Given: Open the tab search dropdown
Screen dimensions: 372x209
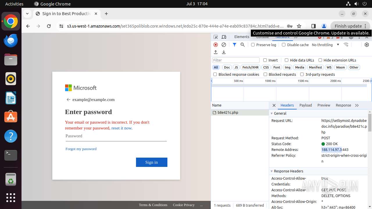Looking at the screenshot, I should pyautogui.click(x=27, y=14).
